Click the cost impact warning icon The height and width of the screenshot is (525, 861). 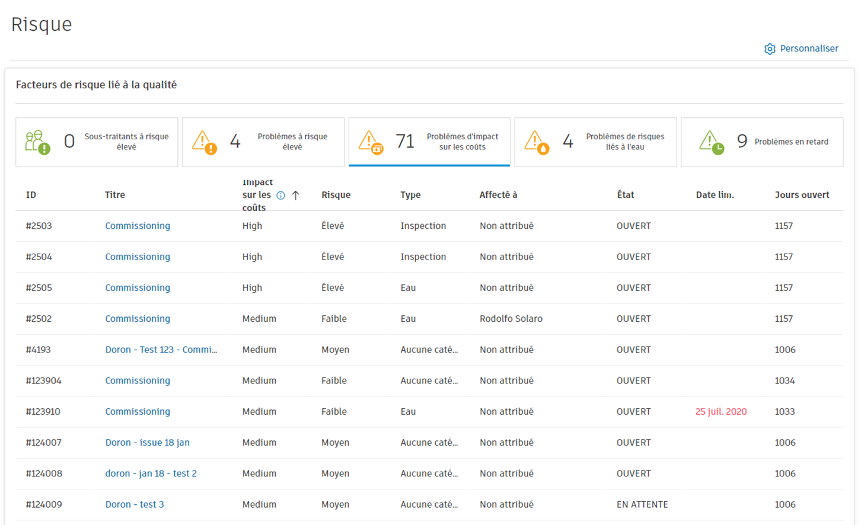click(371, 142)
